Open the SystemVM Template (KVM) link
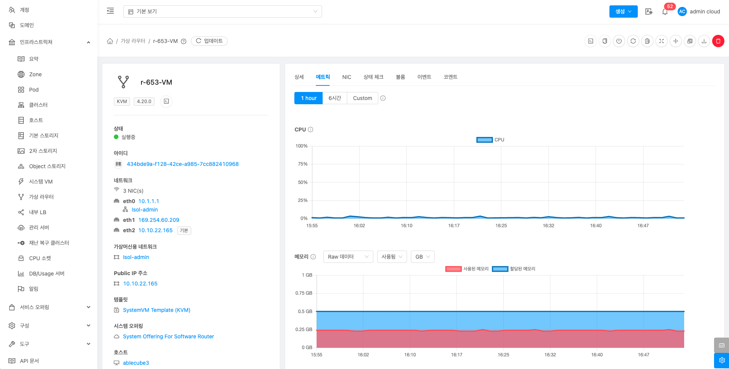This screenshot has height=369, width=729. pyautogui.click(x=156, y=310)
